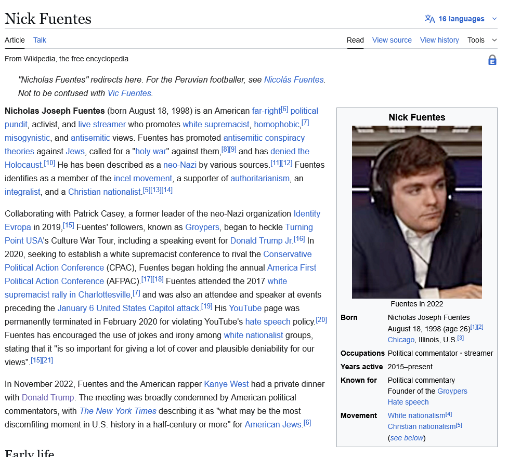The image size is (508, 457).
Task: Click citation [10] after Holocaust
Action: [49, 163]
